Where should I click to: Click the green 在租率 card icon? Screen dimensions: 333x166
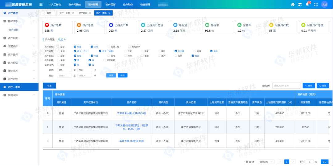207,25
